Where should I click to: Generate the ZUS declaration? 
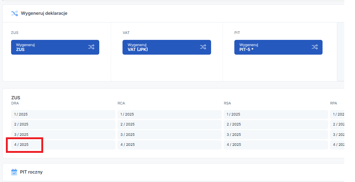pos(55,47)
